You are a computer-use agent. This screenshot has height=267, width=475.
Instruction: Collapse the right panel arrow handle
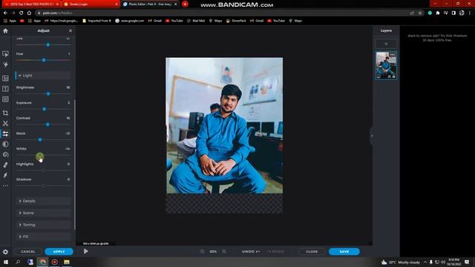[372, 136]
